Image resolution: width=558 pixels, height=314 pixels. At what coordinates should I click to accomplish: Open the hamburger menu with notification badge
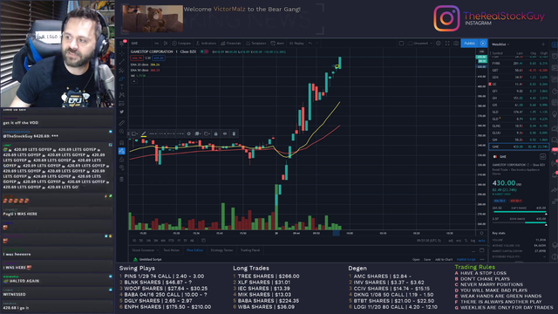[x=122, y=43]
